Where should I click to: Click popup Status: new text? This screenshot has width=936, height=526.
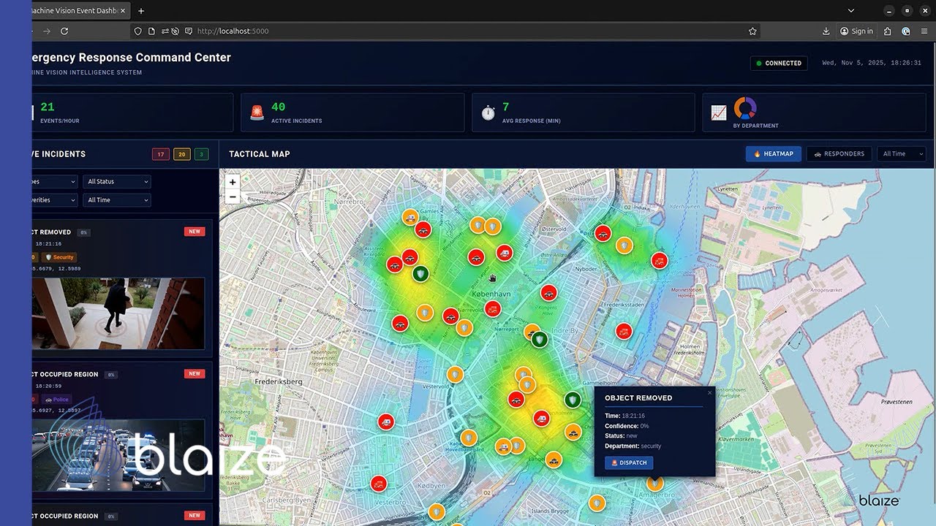click(621, 436)
